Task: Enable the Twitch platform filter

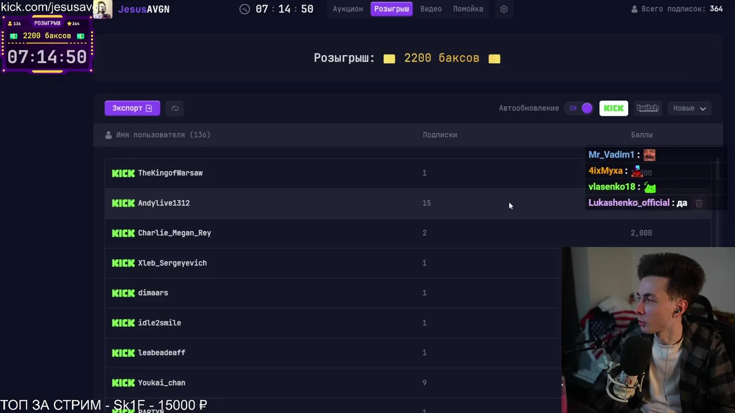Action: 648,108
